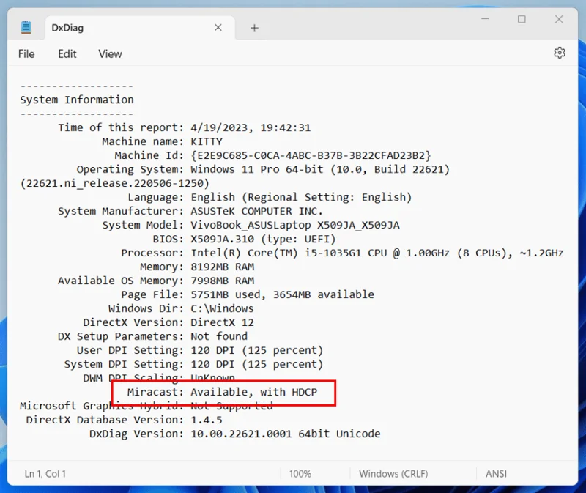Viewport: 586px width, 493px height.
Task: Open the Edit menu
Action: 67,53
